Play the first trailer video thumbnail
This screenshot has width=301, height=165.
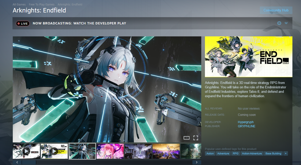[26, 151]
